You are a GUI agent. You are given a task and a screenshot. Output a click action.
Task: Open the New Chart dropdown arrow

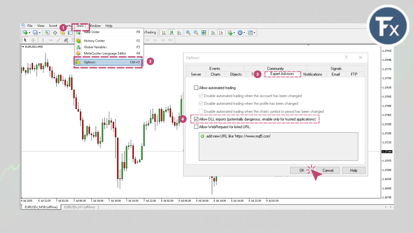tap(29, 33)
